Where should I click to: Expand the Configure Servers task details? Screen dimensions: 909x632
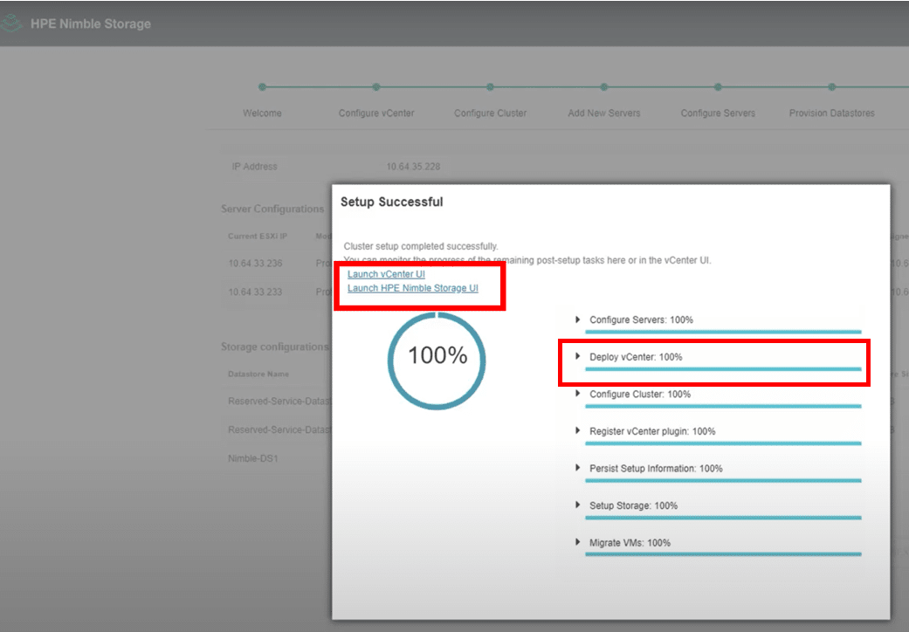tap(577, 319)
